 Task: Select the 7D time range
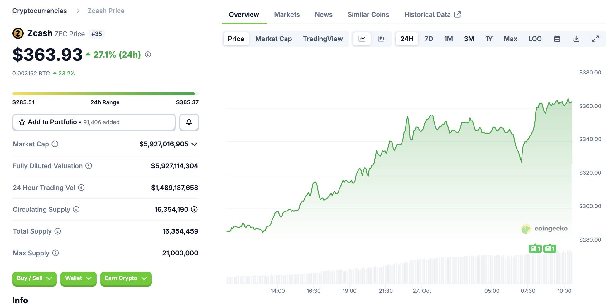[429, 39]
